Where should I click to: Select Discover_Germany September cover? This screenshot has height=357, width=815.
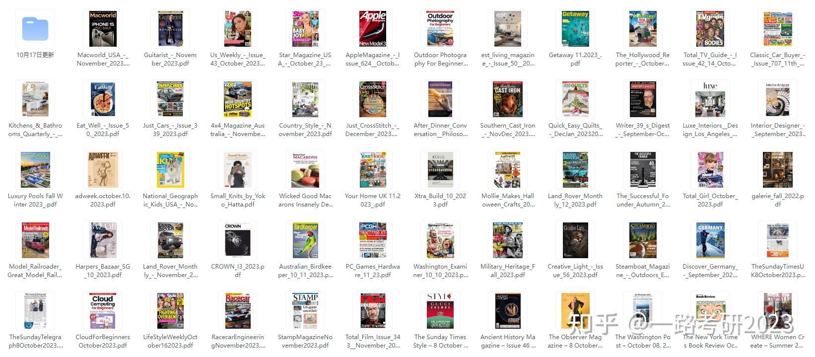[710, 240]
